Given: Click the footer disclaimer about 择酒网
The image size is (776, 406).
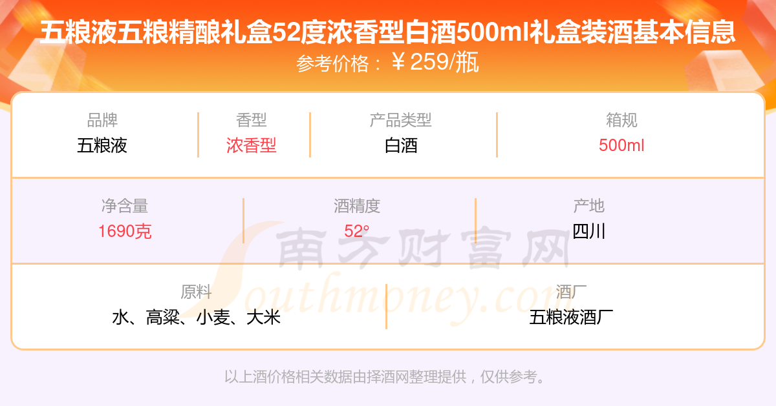Looking at the screenshot, I should pyautogui.click(x=385, y=377).
